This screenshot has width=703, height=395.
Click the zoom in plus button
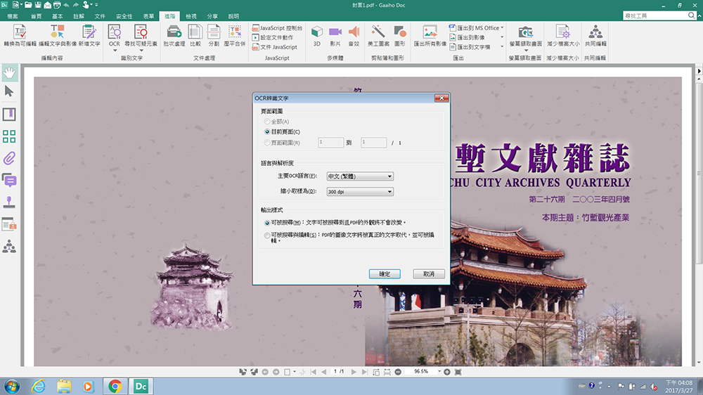point(446,371)
